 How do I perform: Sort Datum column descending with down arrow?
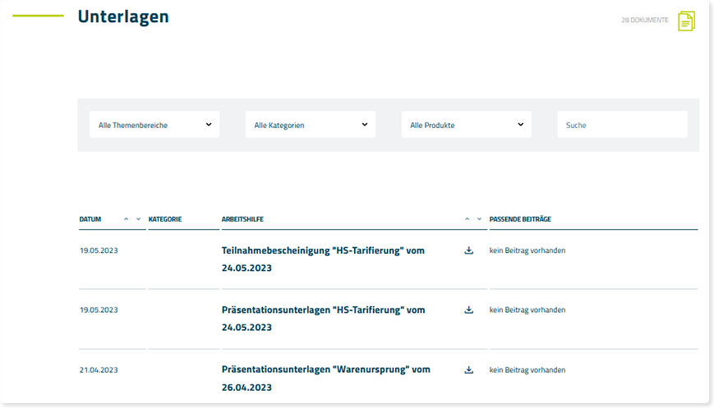click(138, 219)
